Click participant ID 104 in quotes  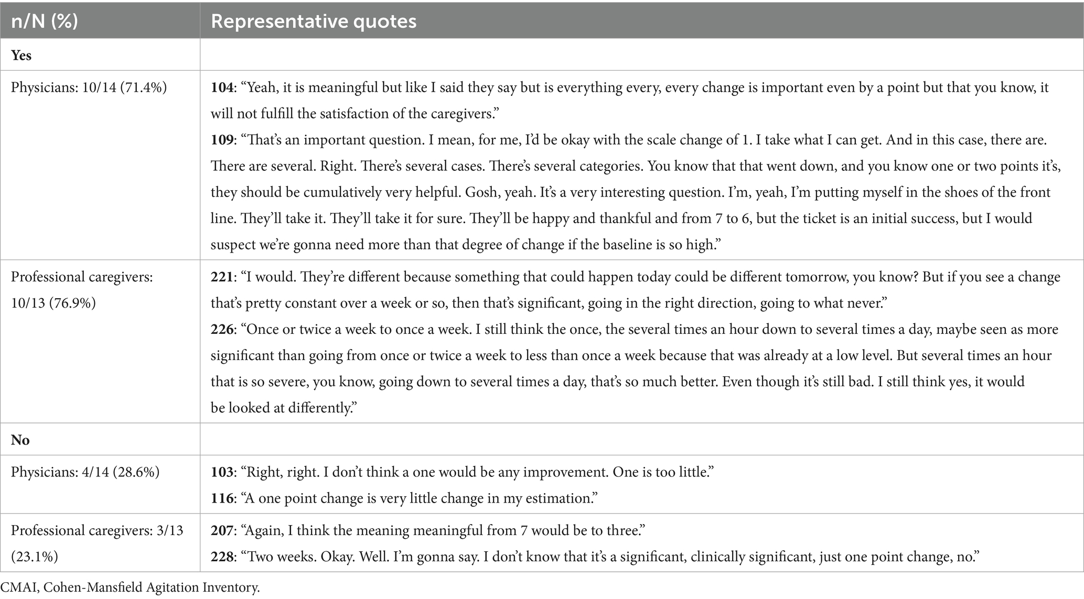pyautogui.click(x=221, y=88)
